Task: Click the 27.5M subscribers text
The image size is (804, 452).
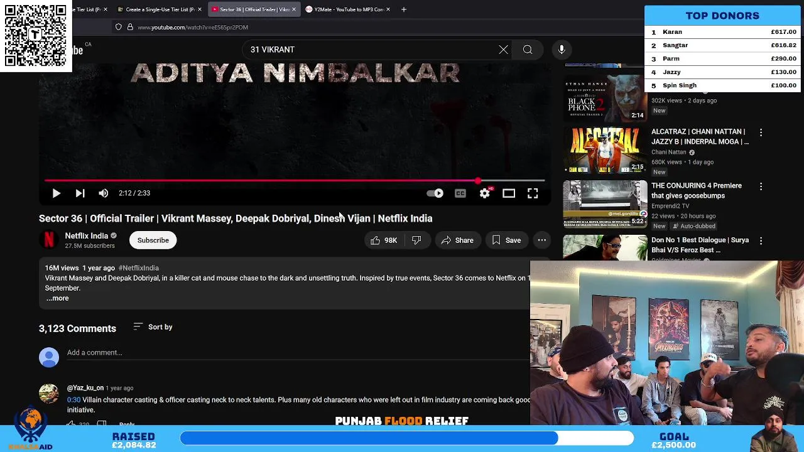Action: tap(90, 246)
